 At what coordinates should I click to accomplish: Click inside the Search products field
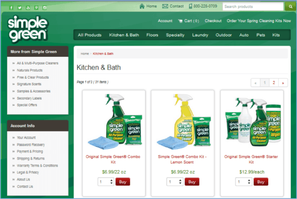point(253,7)
